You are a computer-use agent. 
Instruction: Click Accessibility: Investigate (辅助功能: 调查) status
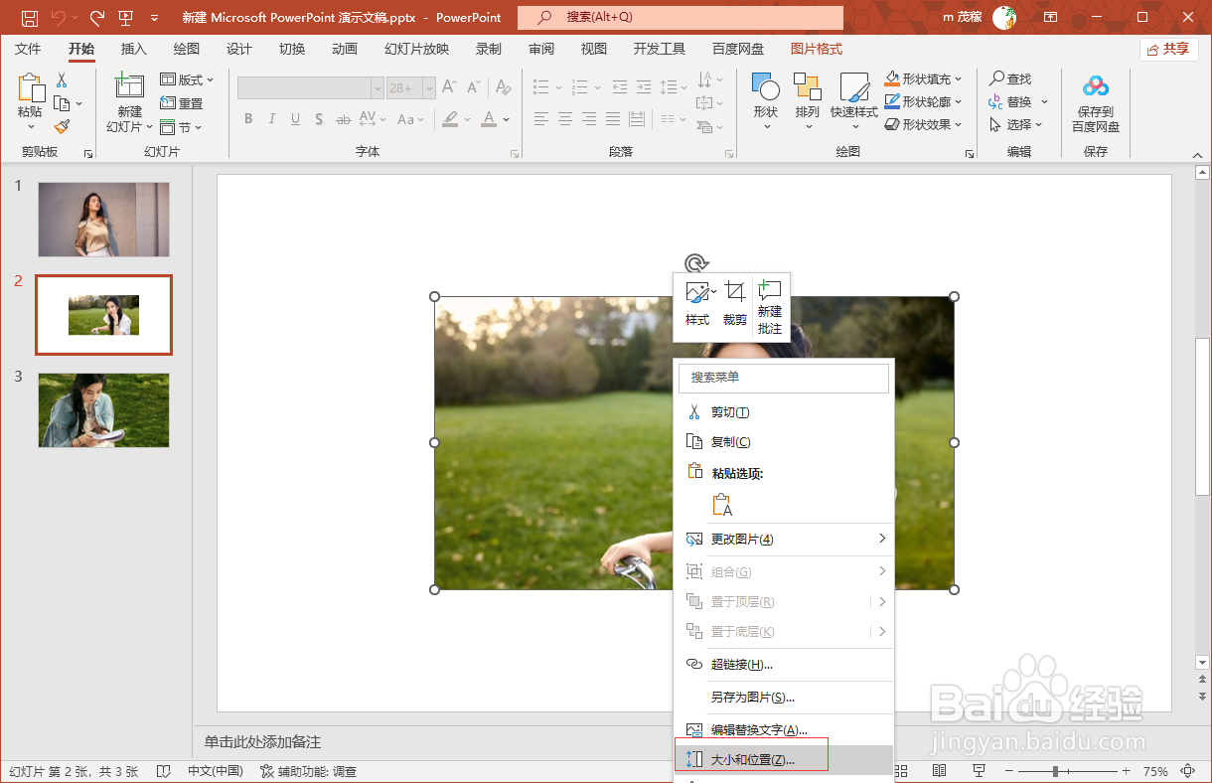click(308, 771)
